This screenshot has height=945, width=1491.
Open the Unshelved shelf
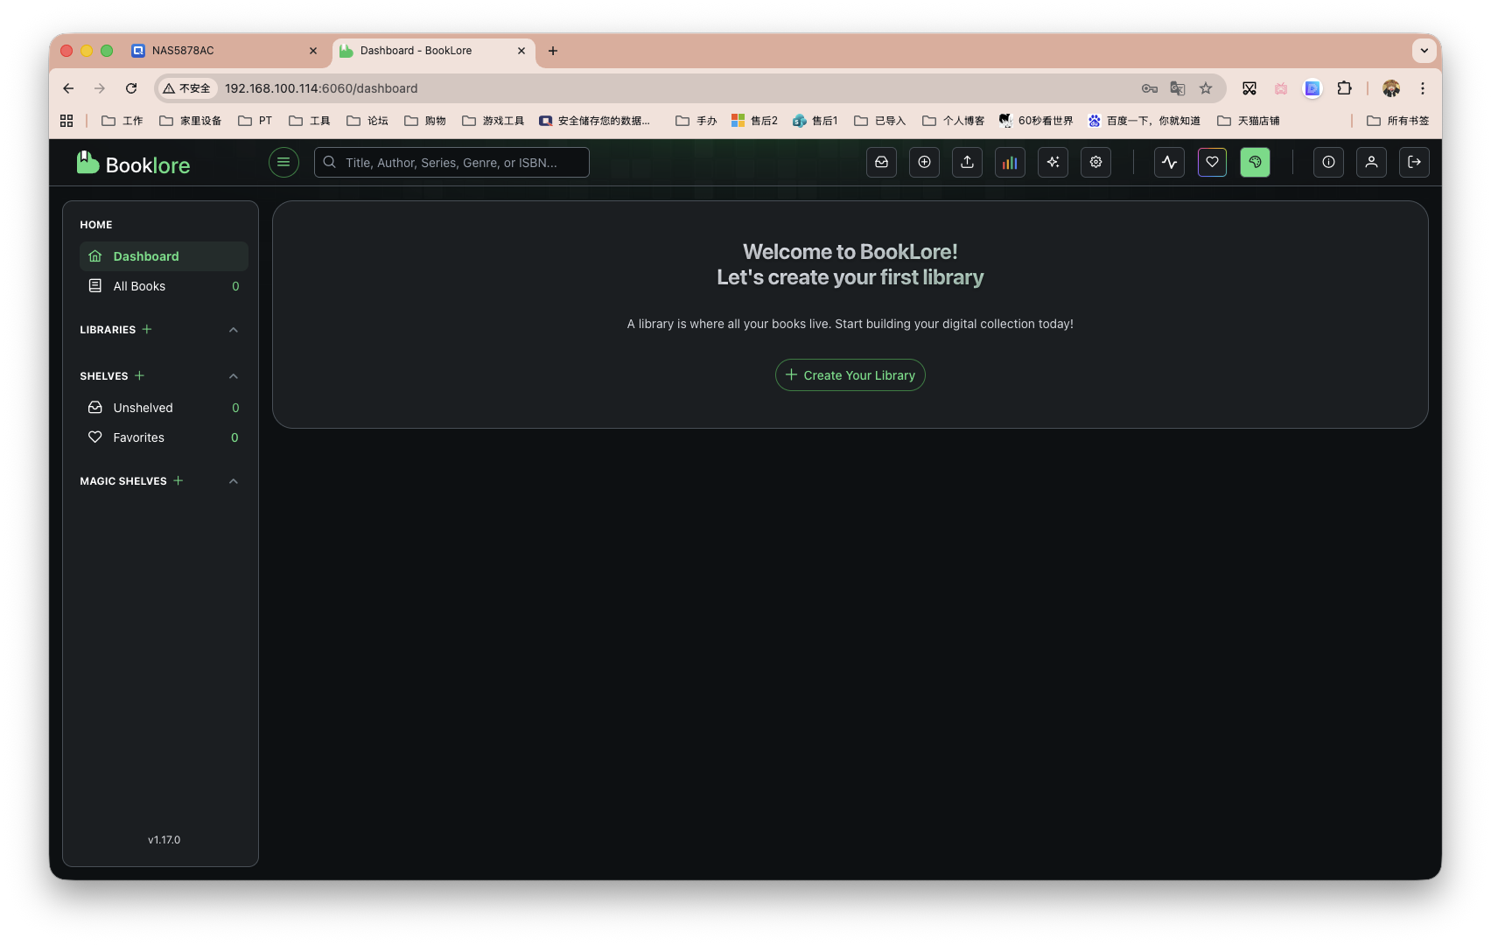[164, 408]
